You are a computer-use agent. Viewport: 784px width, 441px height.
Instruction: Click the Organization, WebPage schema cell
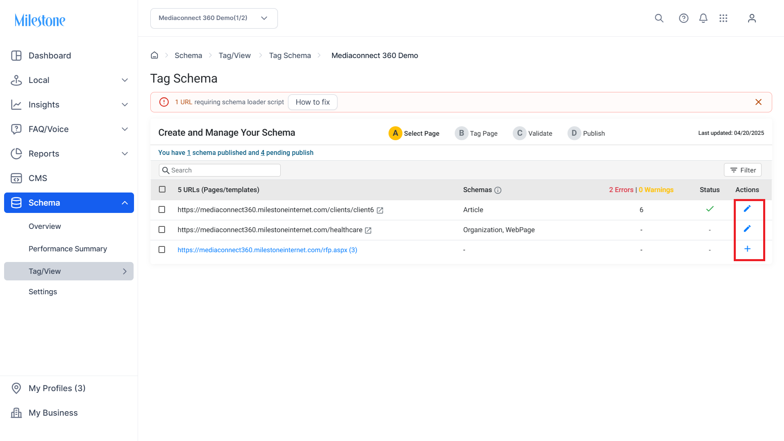click(x=499, y=230)
